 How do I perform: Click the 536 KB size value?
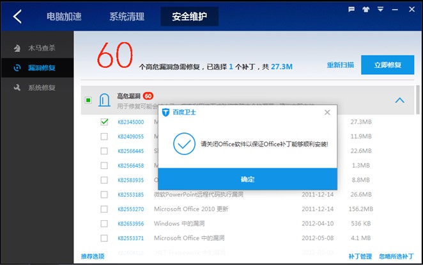coord(361,223)
